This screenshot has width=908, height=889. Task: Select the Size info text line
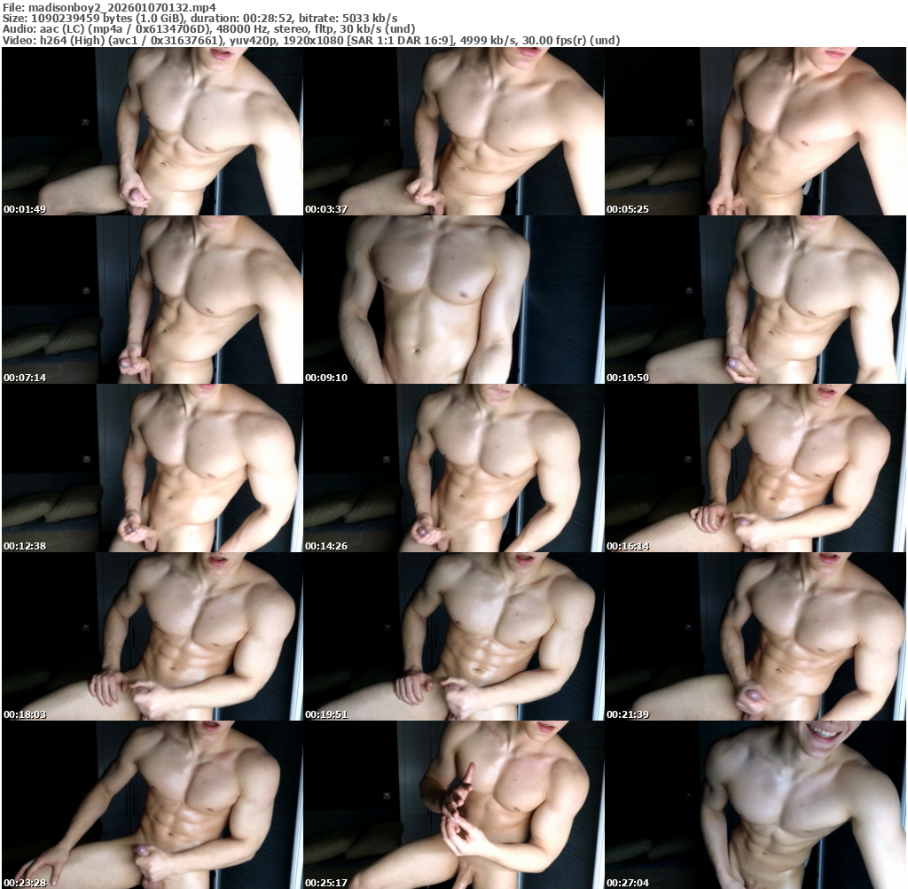[200, 18]
